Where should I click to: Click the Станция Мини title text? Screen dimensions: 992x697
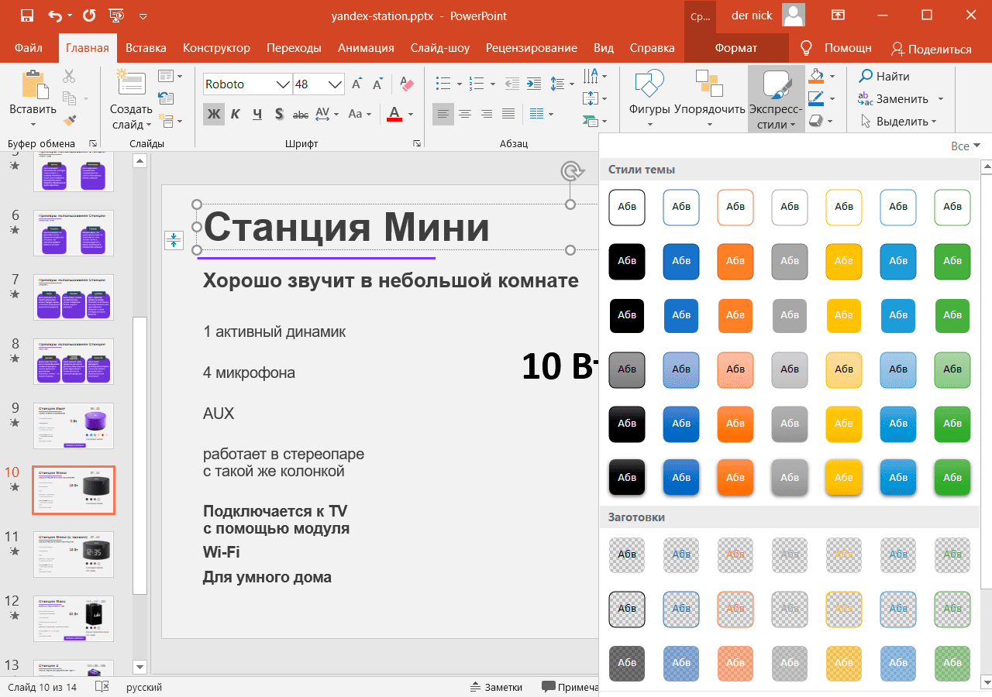pyautogui.click(x=346, y=228)
